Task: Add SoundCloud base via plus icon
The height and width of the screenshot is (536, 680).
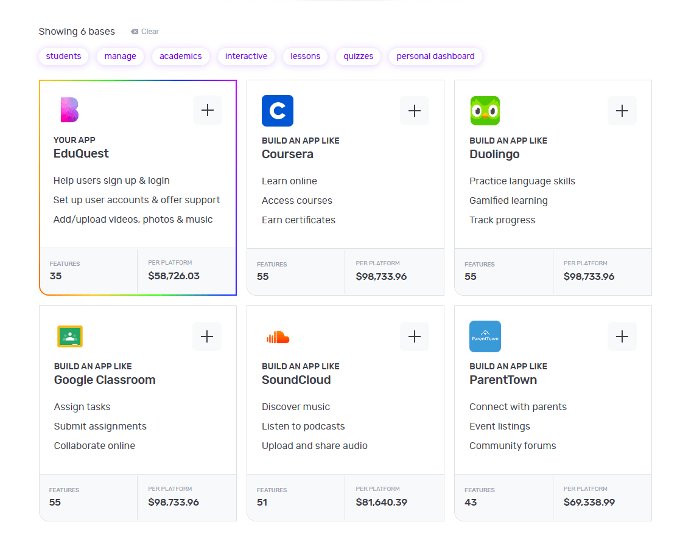Action: (x=415, y=336)
